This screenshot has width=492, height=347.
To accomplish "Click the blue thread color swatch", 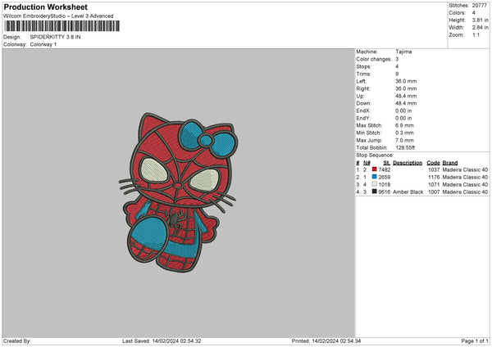I will coord(374,177).
